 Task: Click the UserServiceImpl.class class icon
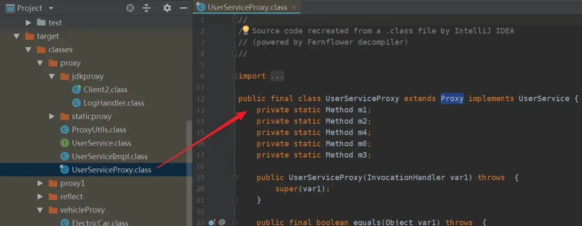65,156
